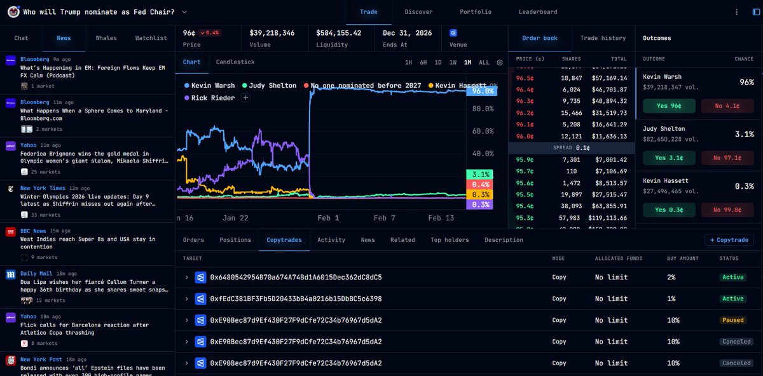Open the Description tab
This screenshot has height=376, width=763.
point(504,240)
